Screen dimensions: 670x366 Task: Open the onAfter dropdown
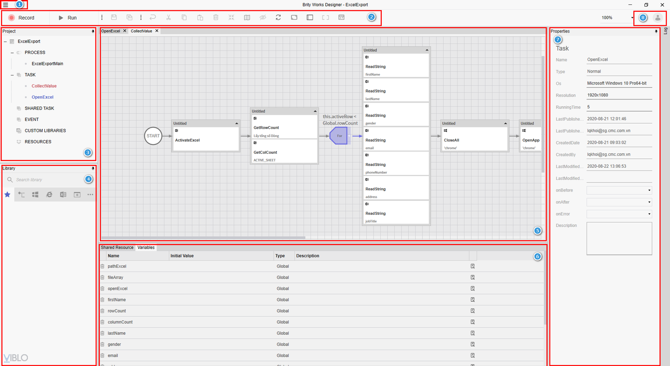pos(619,202)
